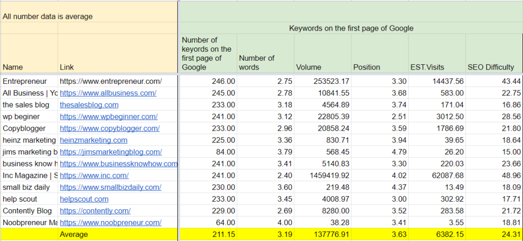Open the jimsmarketingblog.com link
This screenshot has width=523, height=241.
[x=111, y=152]
